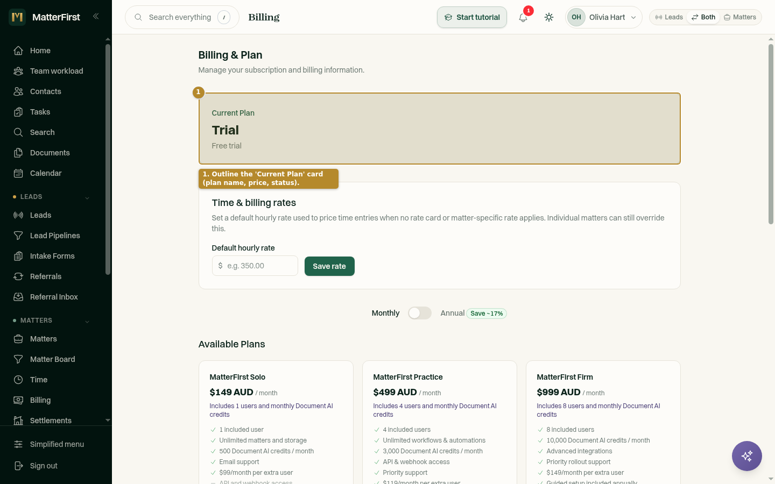The height and width of the screenshot is (484, 775).
Task: Click 'Available Plans' heading
Action: tap(231, 344)
